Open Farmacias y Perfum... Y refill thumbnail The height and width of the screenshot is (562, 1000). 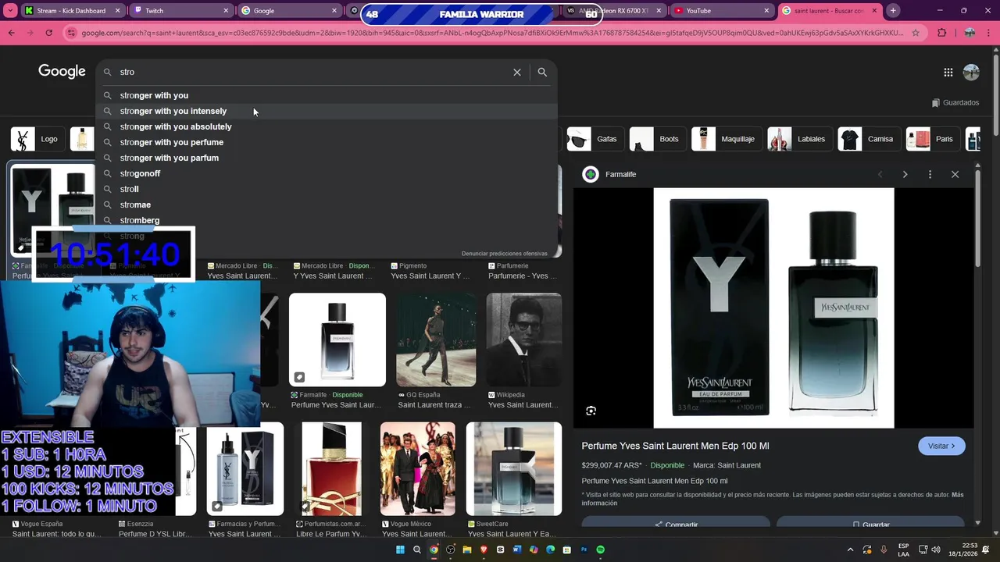point(245,469)
